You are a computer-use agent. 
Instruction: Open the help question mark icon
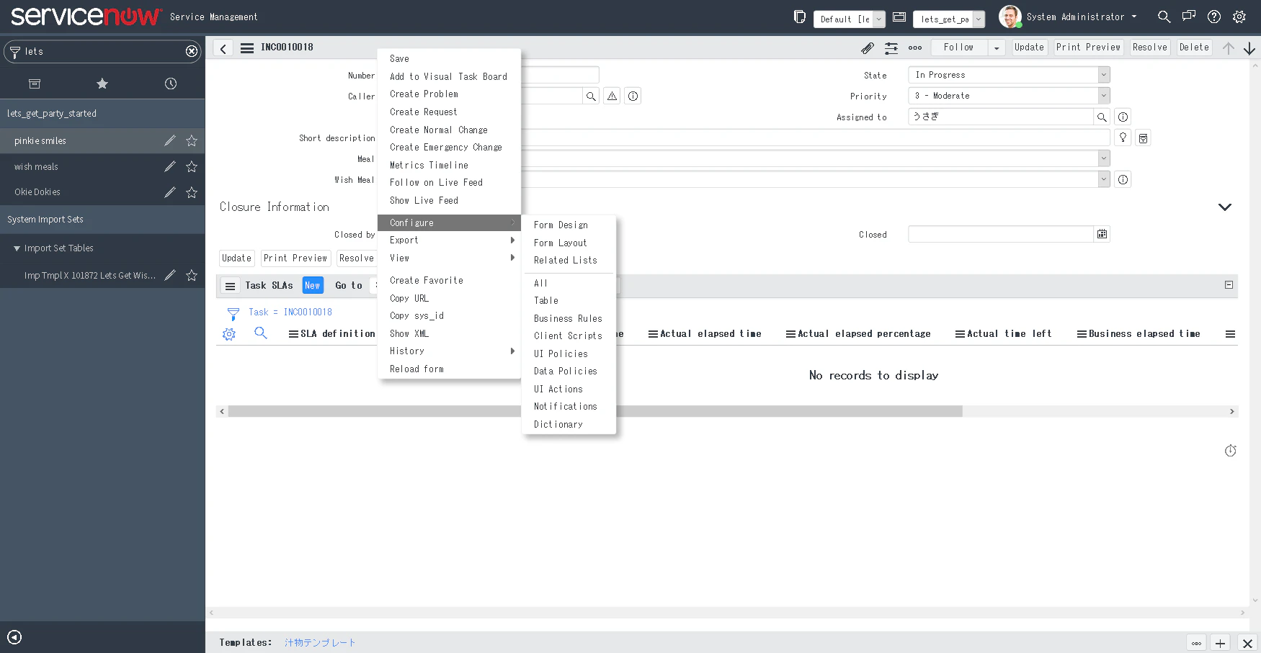pyautogui.click(x=1214, y=17)
